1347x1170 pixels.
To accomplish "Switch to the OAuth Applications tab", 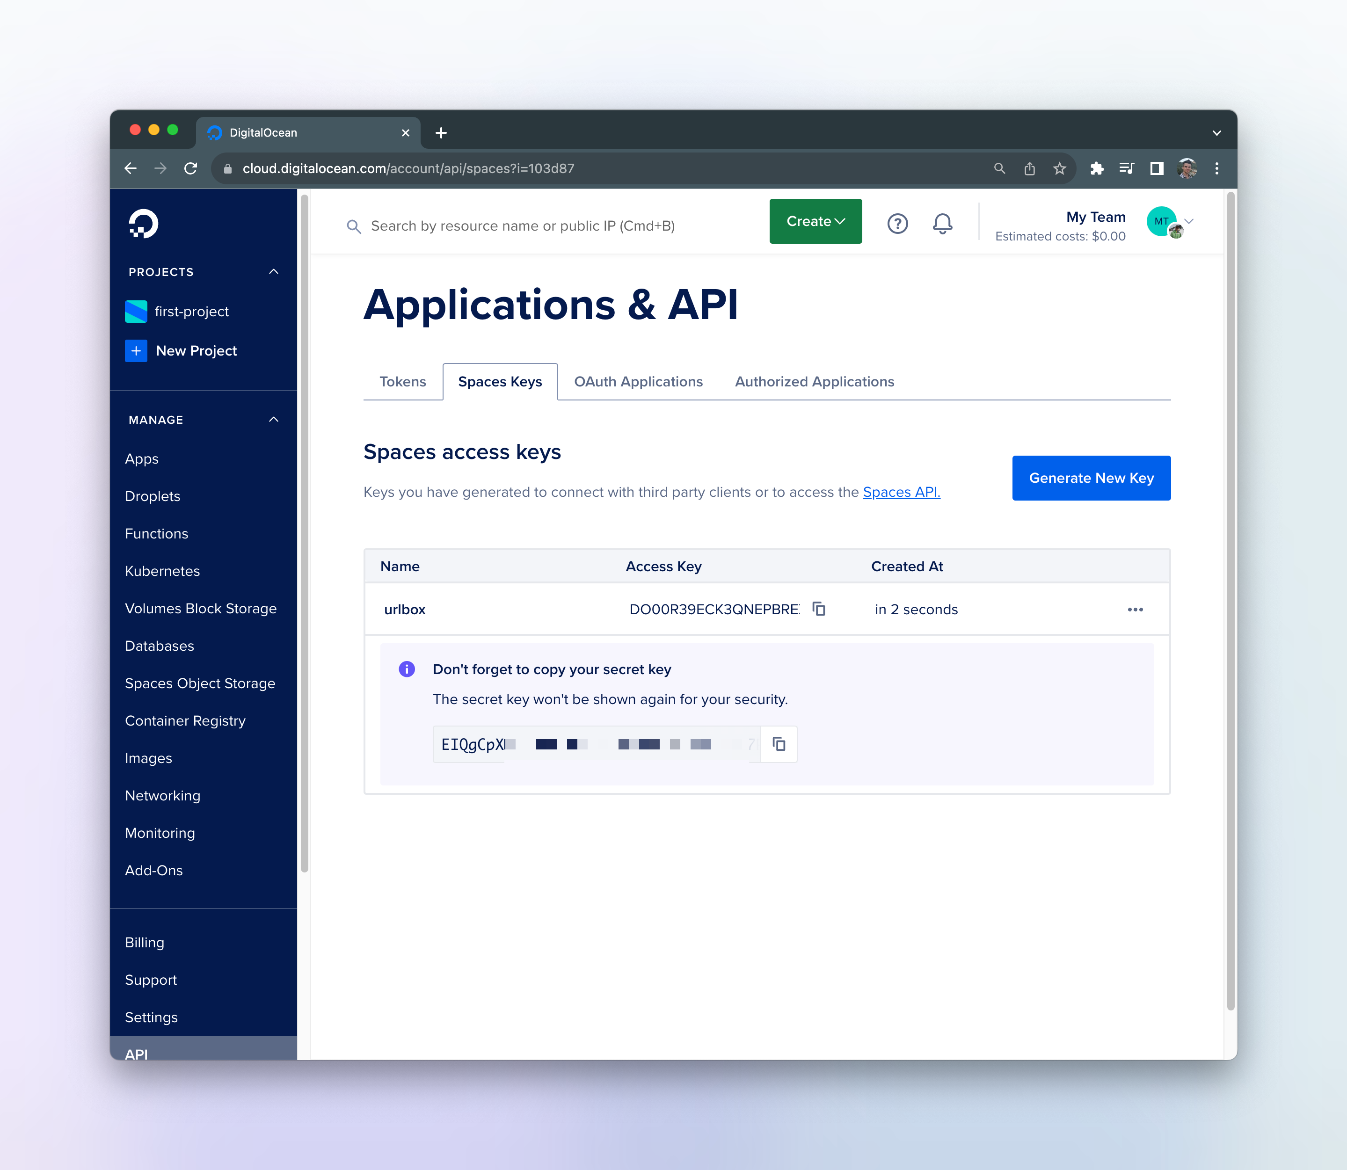I will [x=638, y=381].
